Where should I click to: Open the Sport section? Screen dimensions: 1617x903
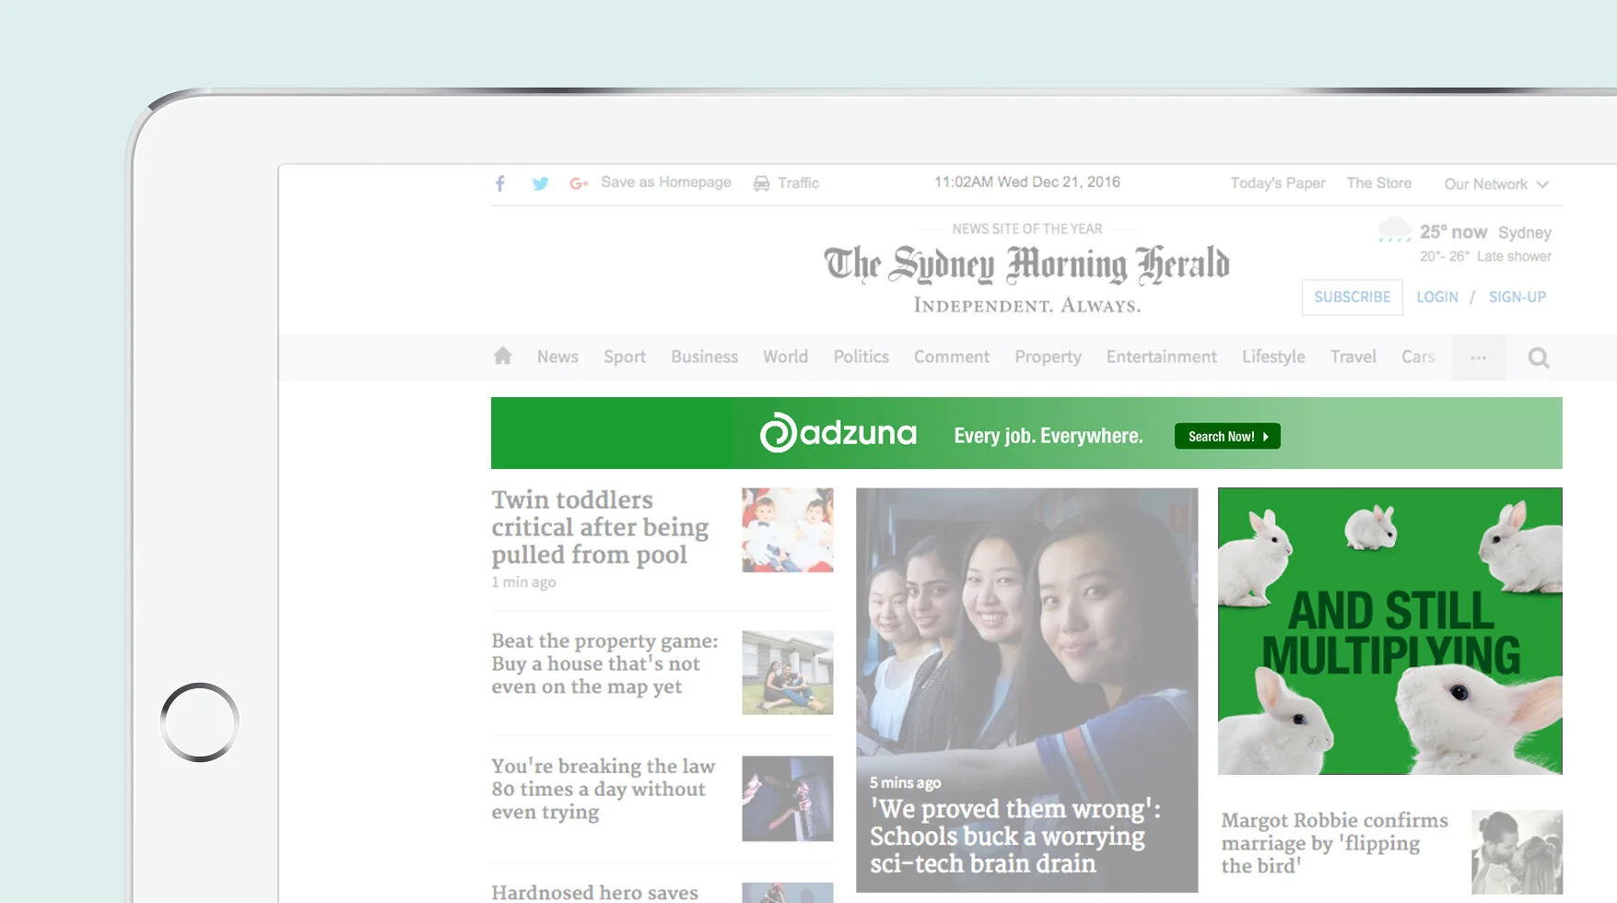pos(625,358)
